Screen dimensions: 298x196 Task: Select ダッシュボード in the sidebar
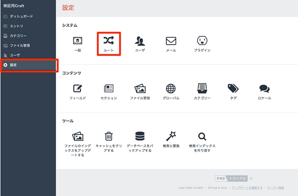pos(21,16)
